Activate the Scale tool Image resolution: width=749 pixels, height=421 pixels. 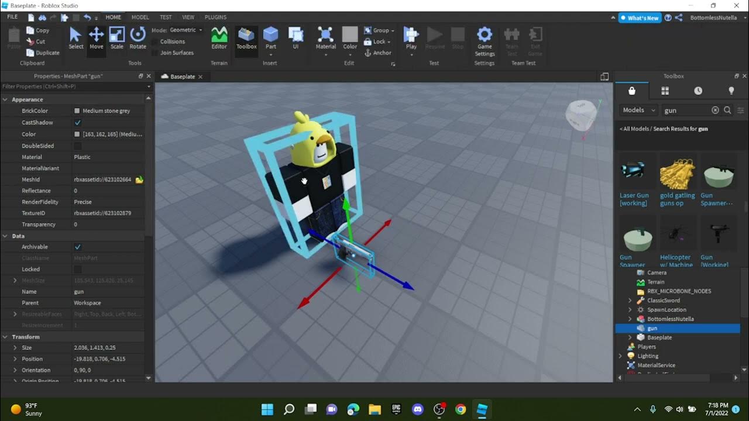117,38
